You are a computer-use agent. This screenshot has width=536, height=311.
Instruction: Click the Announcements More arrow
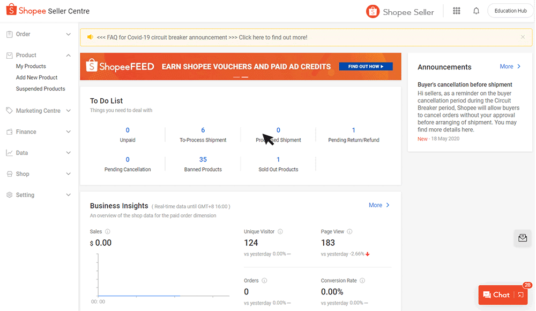point(519,66)
